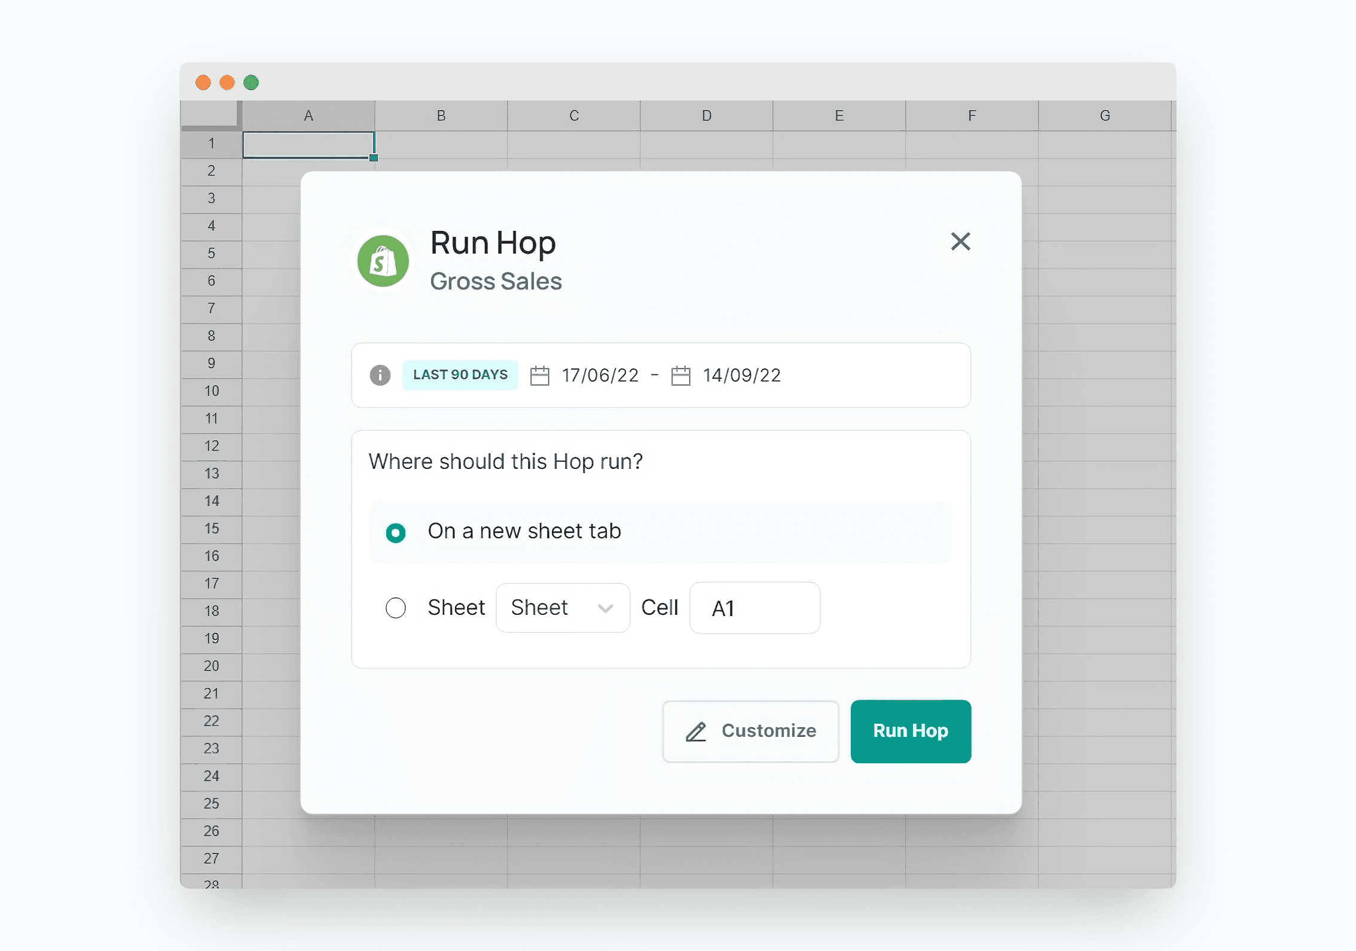Image resolution: width=1356 pixels, height=951 pixels.
Task: Click the Shopify bag logo icon
Action: coord(383,261)
